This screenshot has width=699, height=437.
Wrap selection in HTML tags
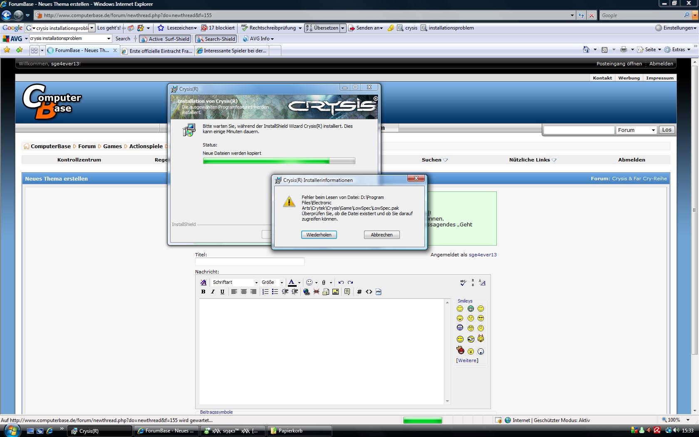[x=369, y=292]
